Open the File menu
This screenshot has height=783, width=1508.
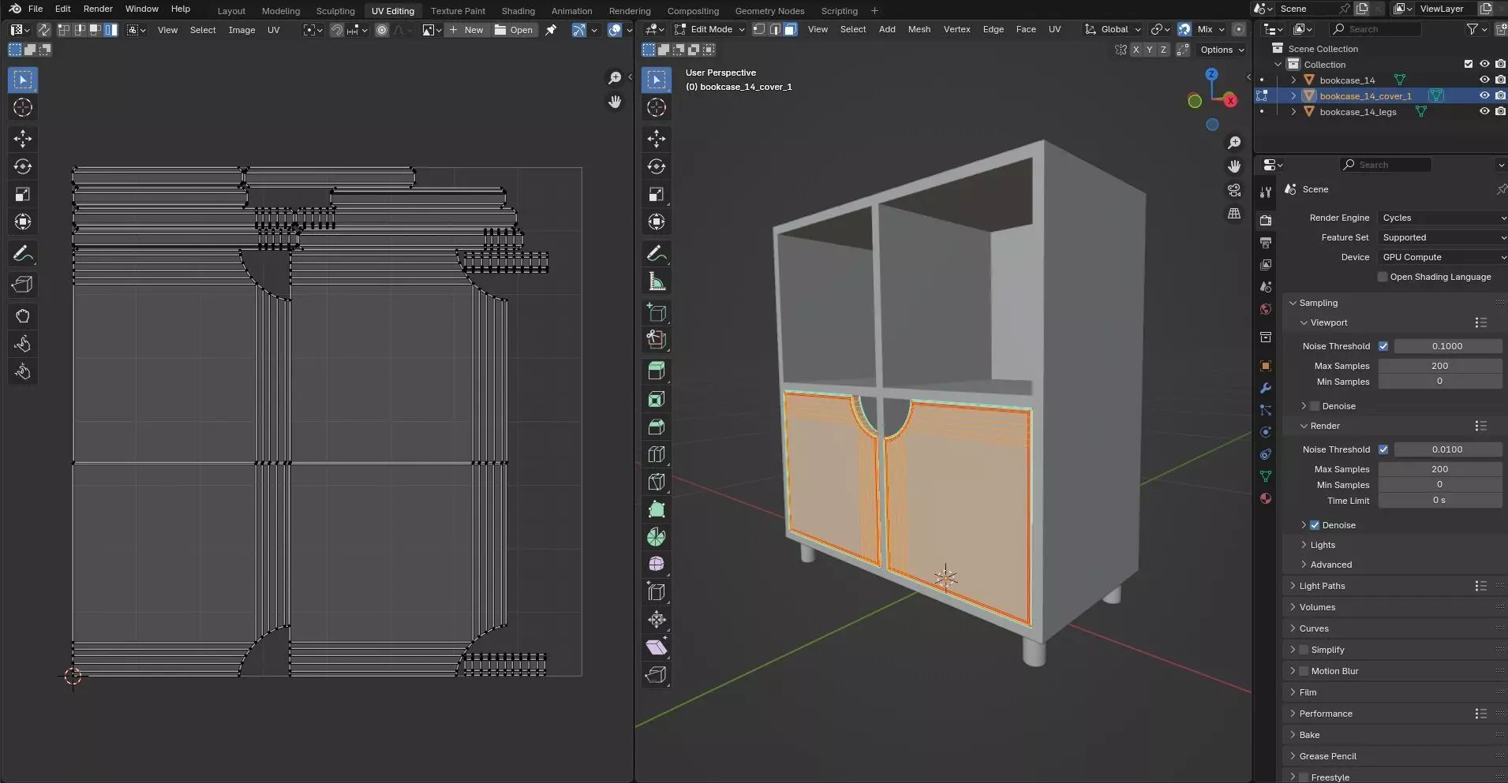[36, 9]
